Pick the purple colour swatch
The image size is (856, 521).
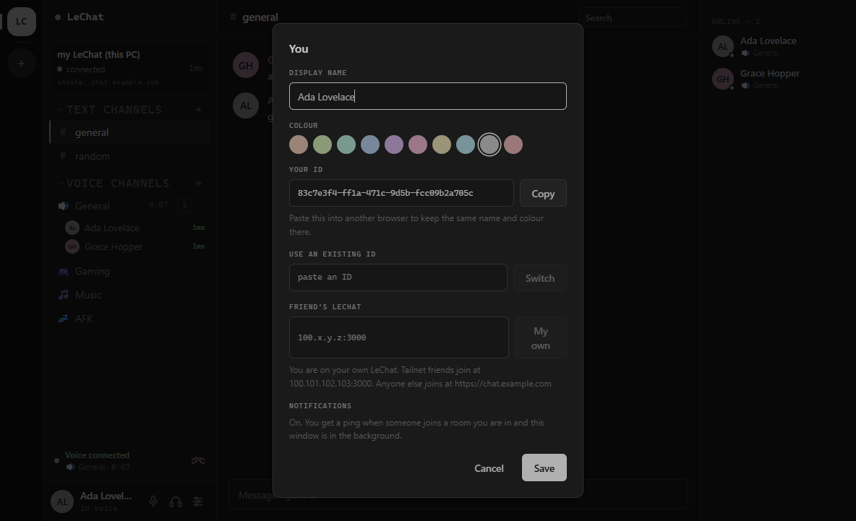point(393,145)
